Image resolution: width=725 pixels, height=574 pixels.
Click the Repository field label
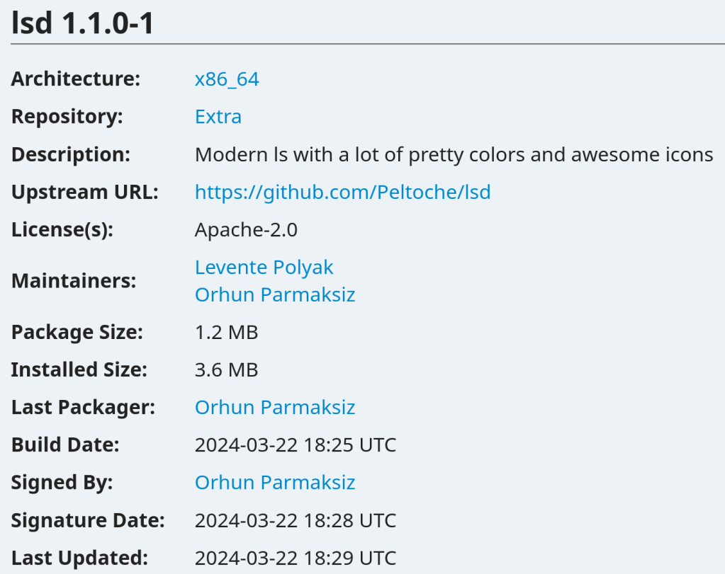67,117
